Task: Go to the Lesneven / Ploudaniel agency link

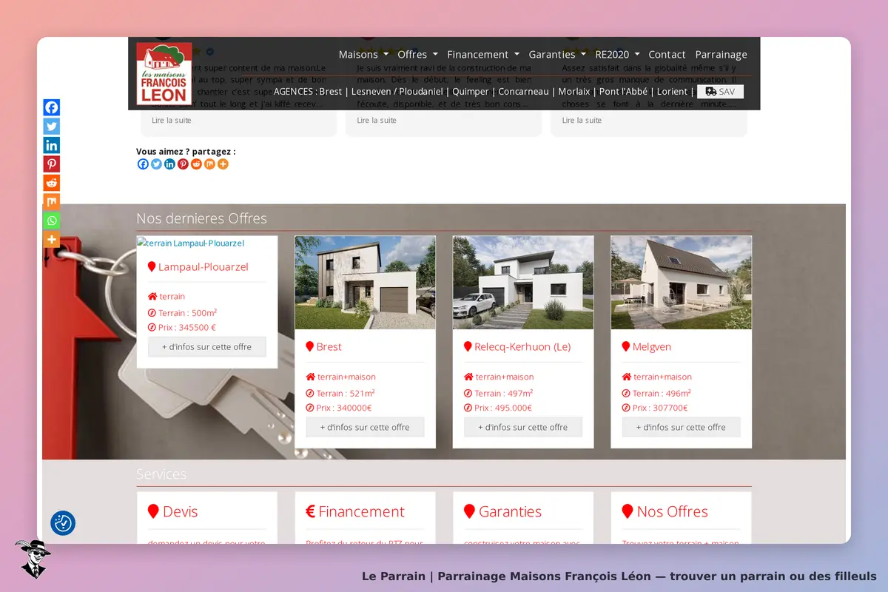Action: (x=397, y=92)
